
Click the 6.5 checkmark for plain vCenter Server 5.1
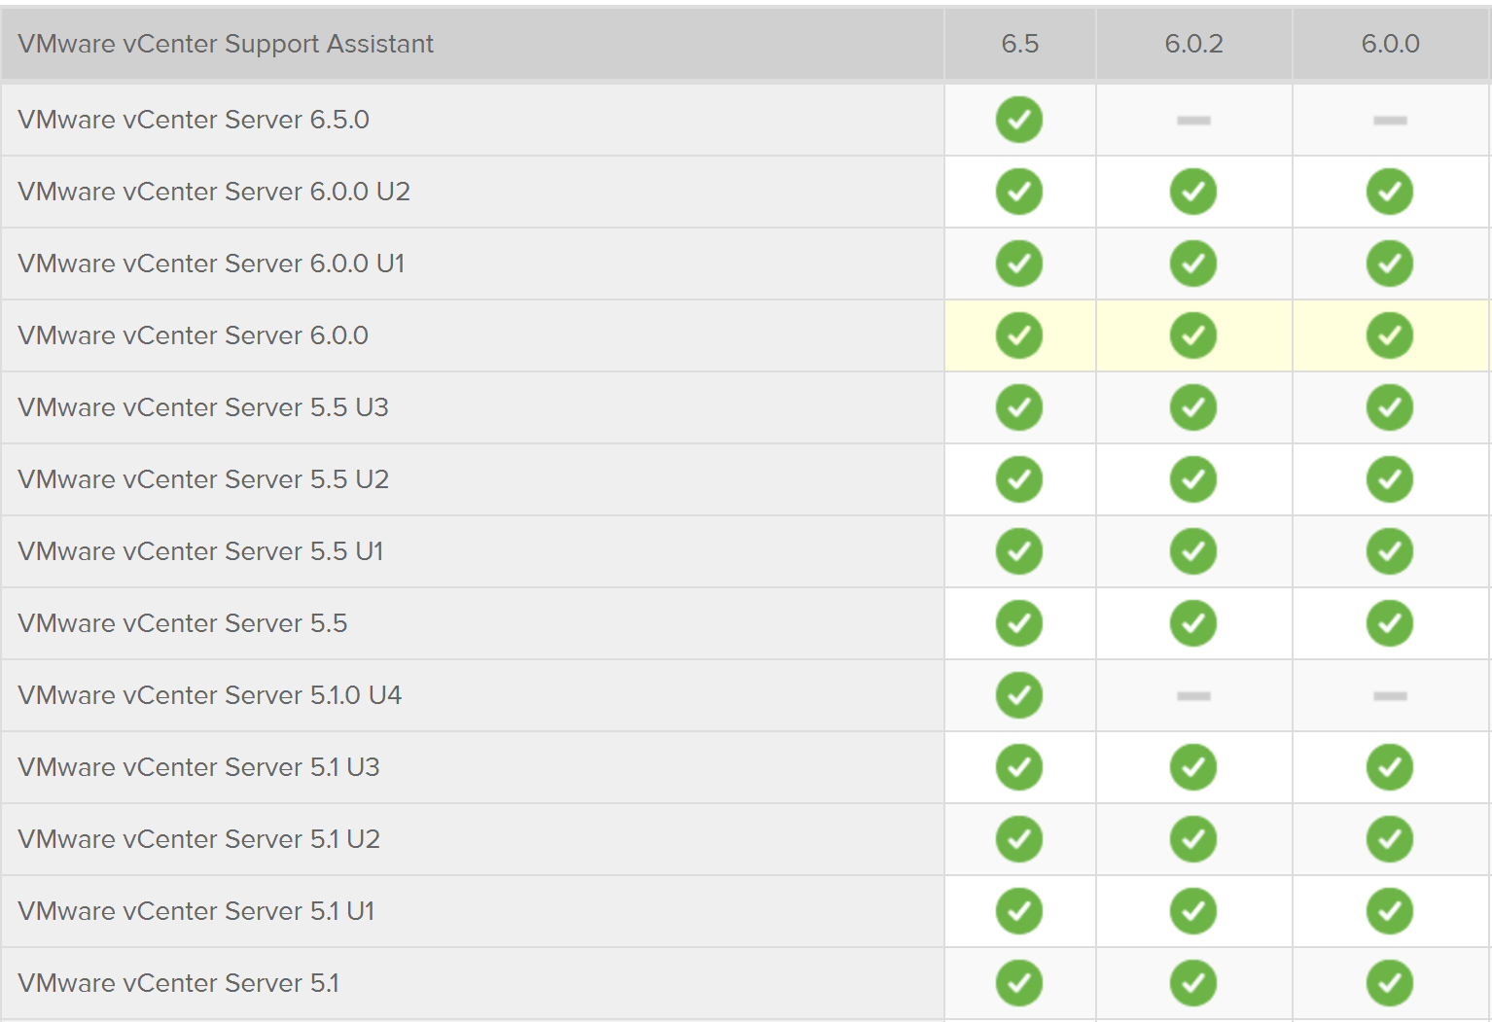pos(1019,983)
